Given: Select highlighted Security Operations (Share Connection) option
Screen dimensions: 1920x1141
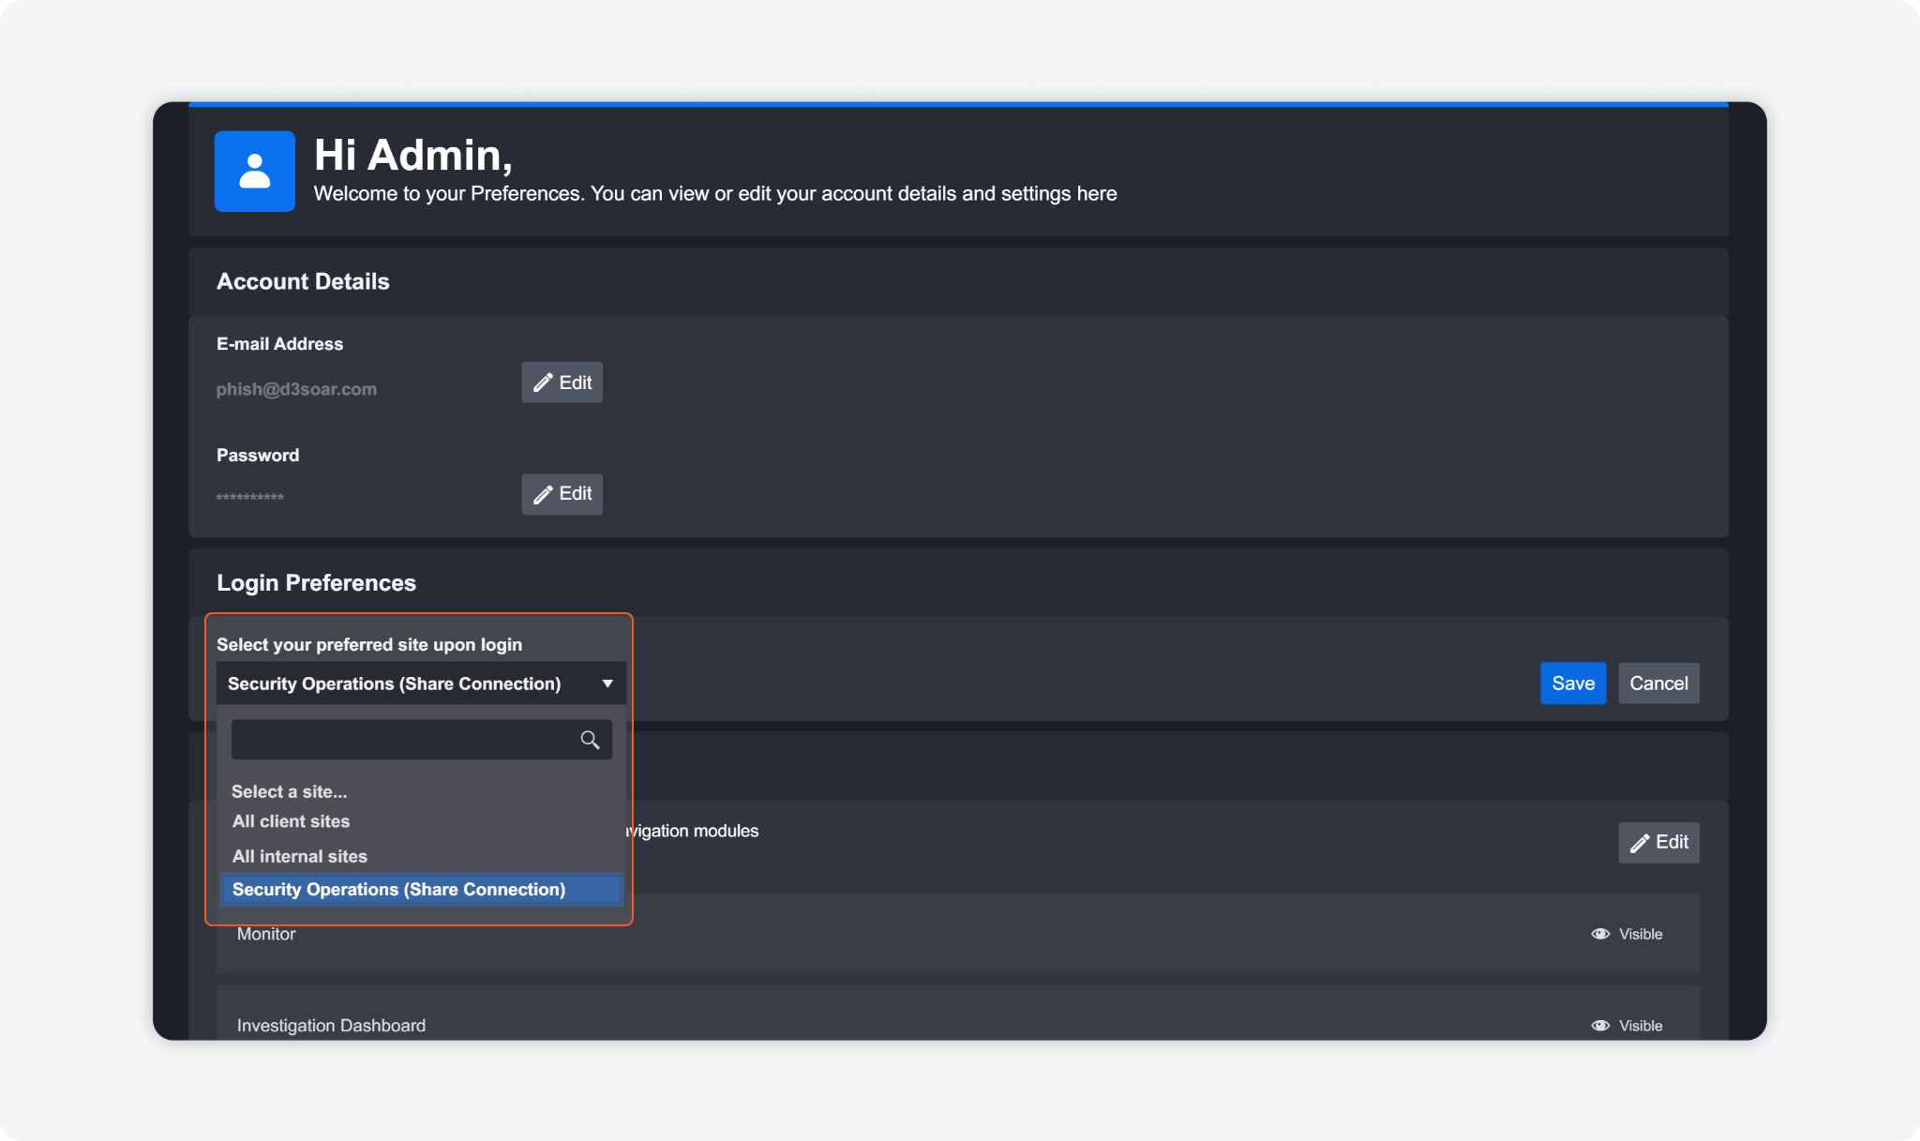Looking at the screenshot, I should [398, 889].
